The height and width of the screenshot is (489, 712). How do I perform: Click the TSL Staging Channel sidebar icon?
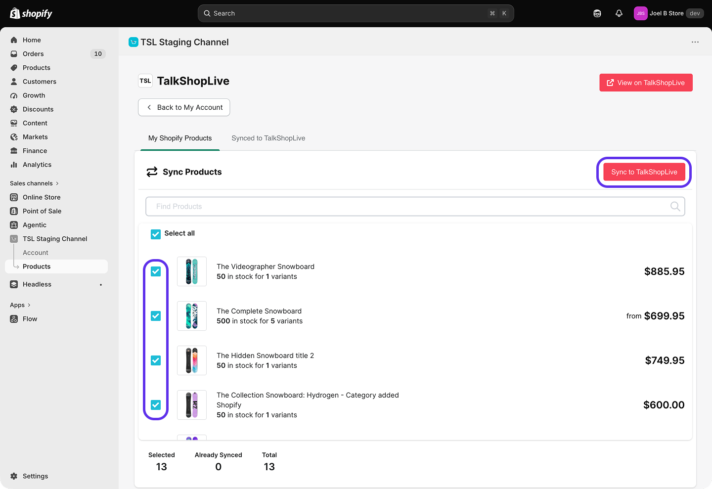[x=14, y=239]
